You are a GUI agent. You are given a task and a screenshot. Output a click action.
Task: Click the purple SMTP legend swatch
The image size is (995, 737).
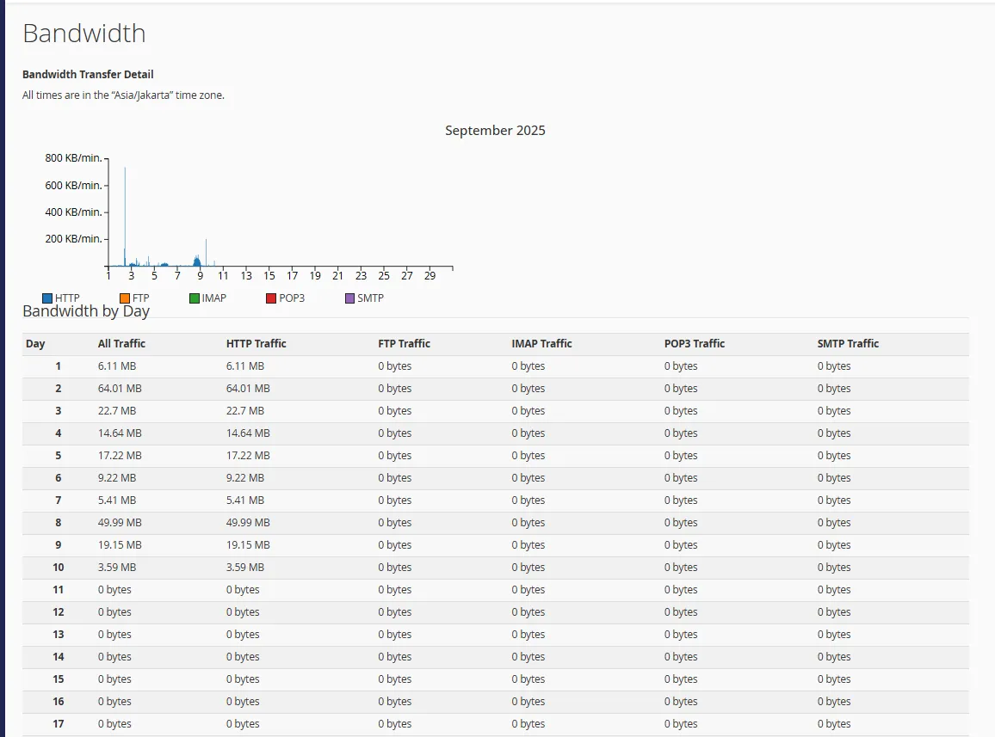[349, 298]
